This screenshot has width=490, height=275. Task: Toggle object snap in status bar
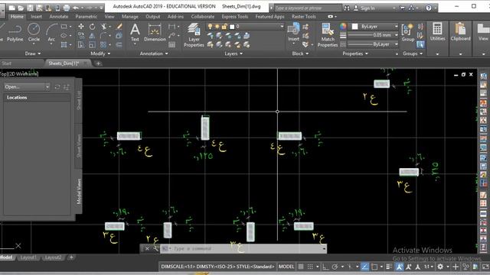click(x=374, y=267)
